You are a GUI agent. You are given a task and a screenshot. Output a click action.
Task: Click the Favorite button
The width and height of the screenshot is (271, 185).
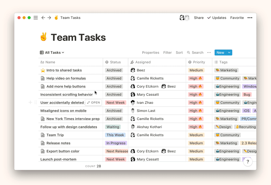pyautogui.click(x=237, y=18)
